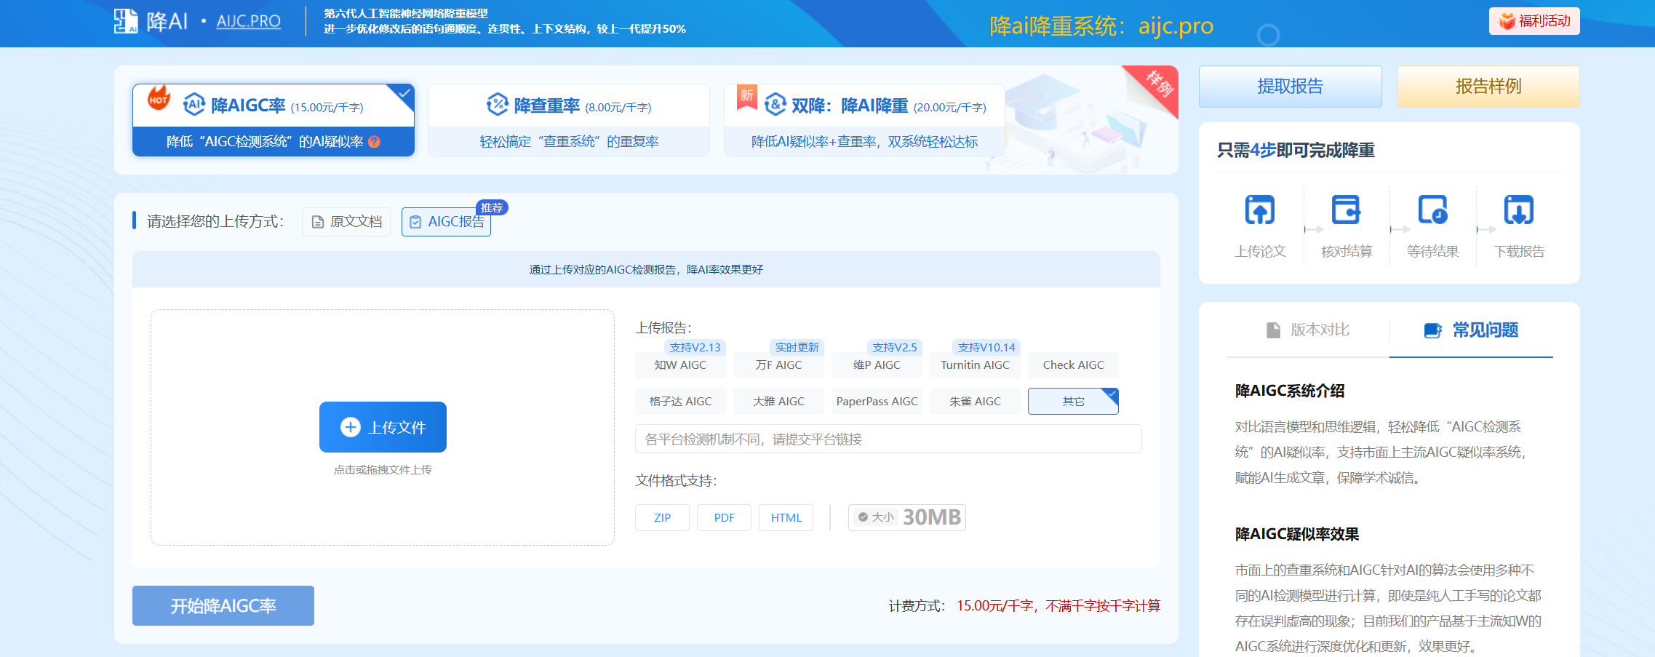
Task: Select 大雅 AIGC report type
Action: coord(778,401)
